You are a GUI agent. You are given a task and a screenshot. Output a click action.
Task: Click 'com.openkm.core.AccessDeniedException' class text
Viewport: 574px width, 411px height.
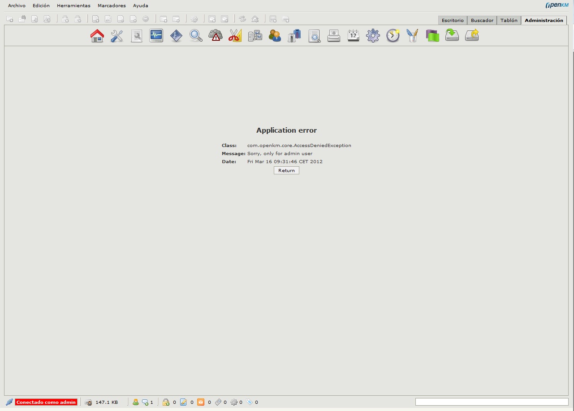point(299,146)
